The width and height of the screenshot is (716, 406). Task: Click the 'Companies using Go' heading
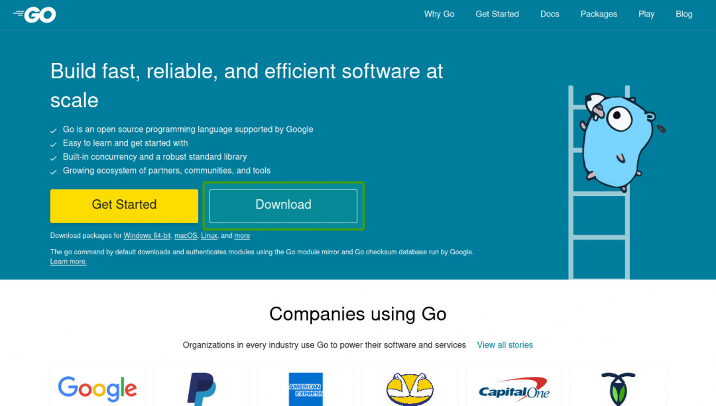tap(357, 315)
